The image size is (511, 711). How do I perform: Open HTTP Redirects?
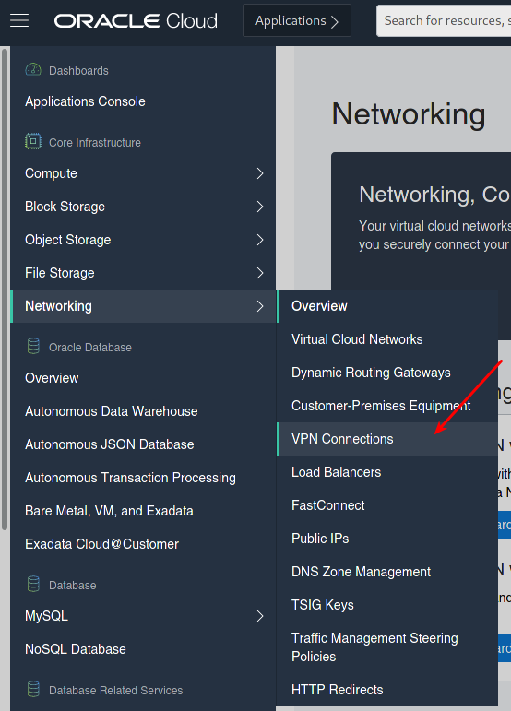[387, 690]
